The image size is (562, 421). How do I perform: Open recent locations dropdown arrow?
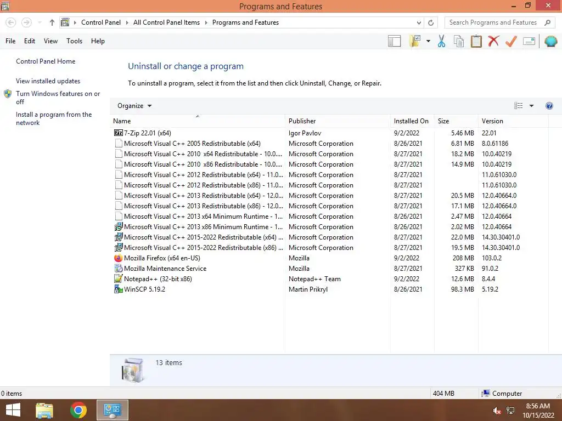(x=40, y=22)
